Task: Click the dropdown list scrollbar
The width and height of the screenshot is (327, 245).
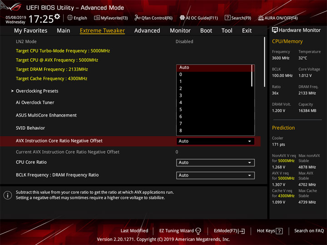Action: point(252,76)
